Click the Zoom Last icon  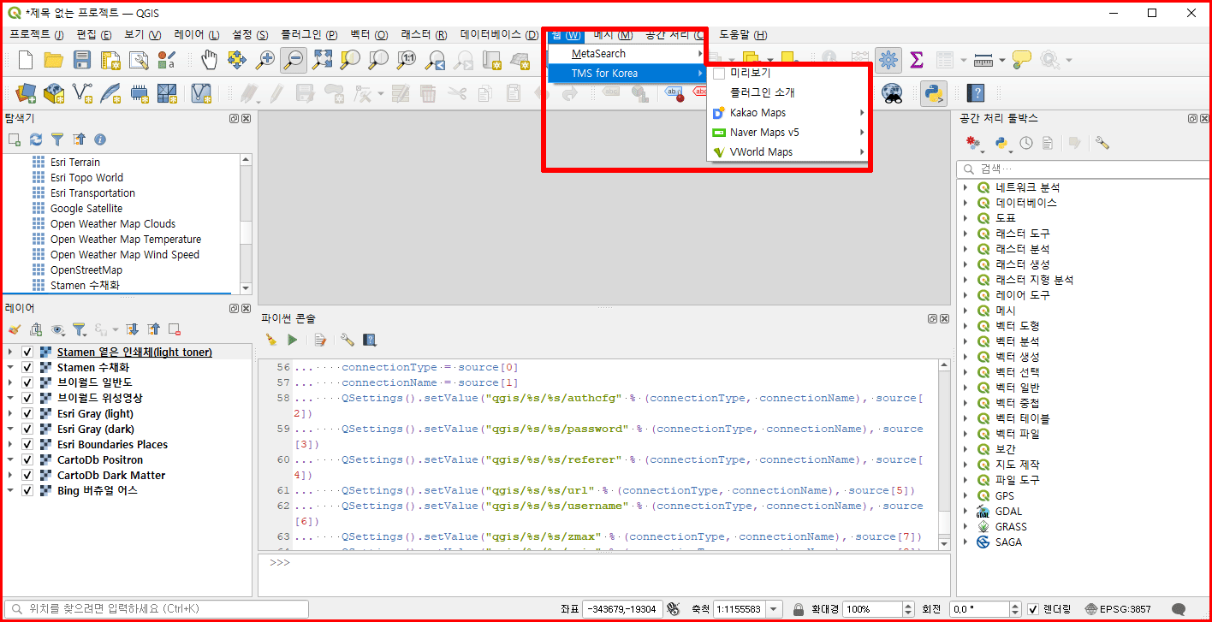[x=435, y=60]
